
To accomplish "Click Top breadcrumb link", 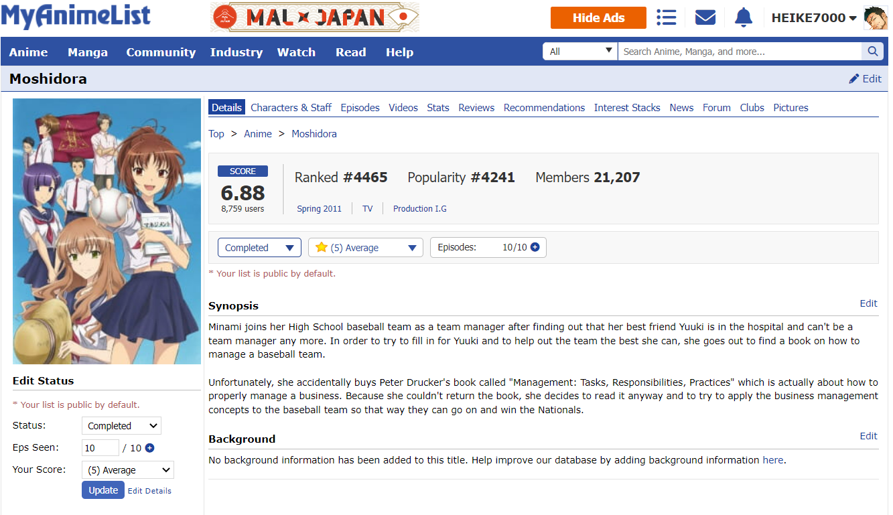I will click(216, 134).
